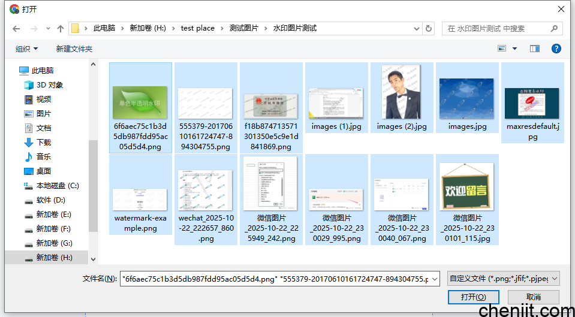Click 新建文件夹 in the toolbar
The height and width of the screenshot is (317, 575).
[74, 49]
